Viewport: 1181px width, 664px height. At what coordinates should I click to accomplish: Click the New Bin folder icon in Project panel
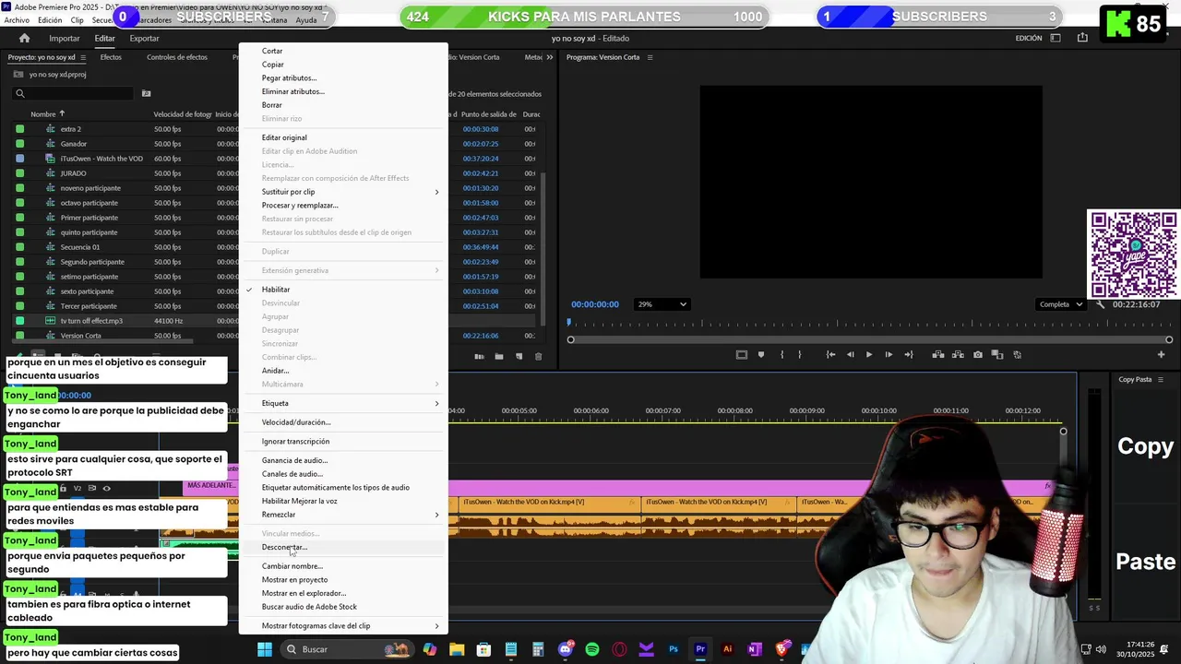click(498, 357)
